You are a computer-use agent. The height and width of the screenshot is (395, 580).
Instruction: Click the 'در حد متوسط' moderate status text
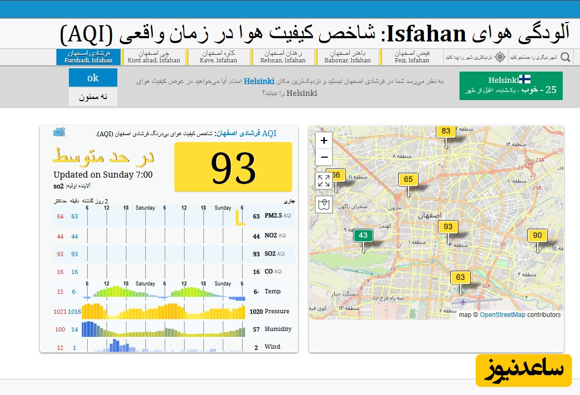[x=103, y=156]
